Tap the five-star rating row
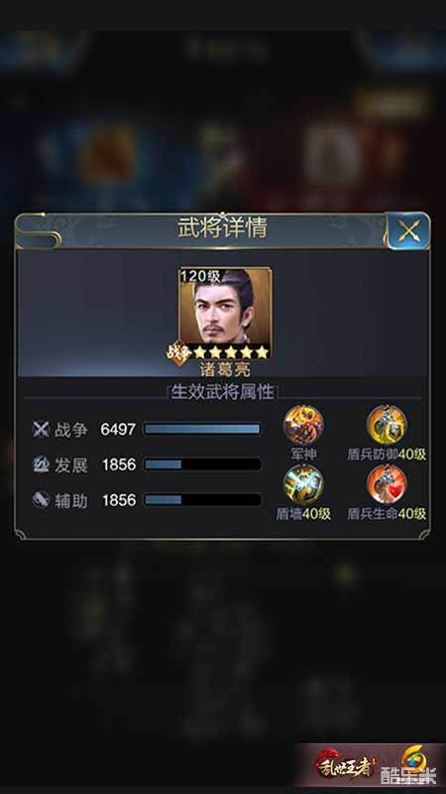This screenshot has width=446, height=794. tap(231, 352)
